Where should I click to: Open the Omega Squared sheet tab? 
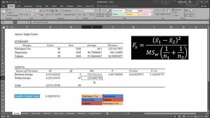click(94, 113)
